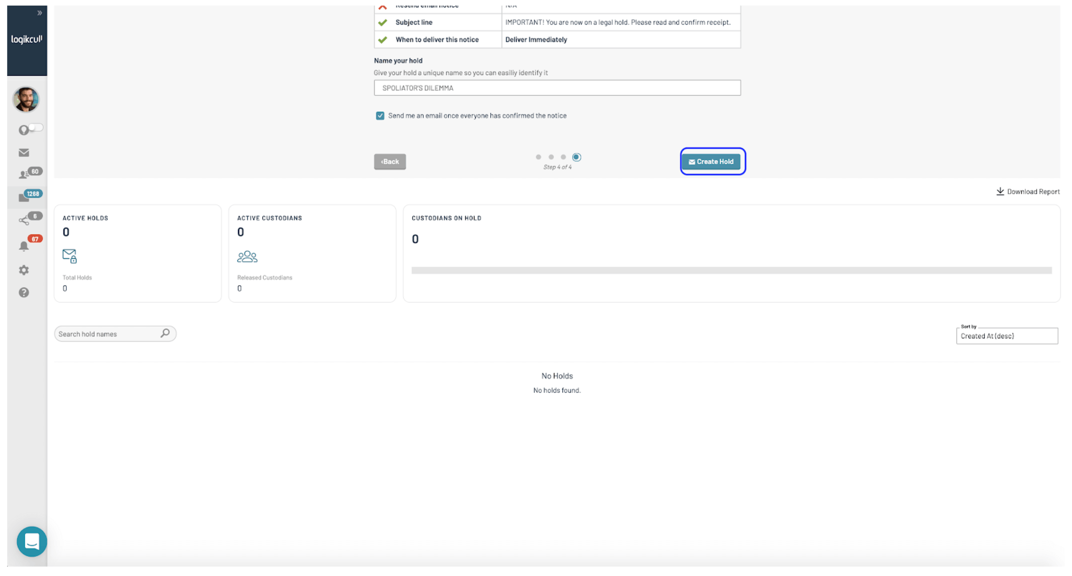
Task: Open the help question mark icon
Action: click(x=24, y=293)
